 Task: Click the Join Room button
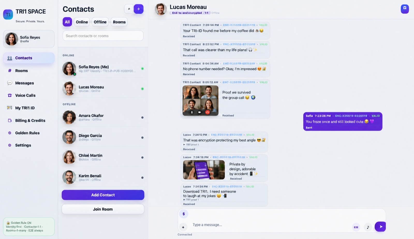point(103,209)
